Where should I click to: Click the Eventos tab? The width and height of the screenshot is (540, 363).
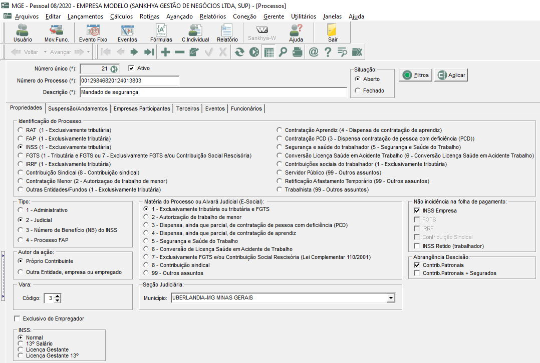[215, 108]
